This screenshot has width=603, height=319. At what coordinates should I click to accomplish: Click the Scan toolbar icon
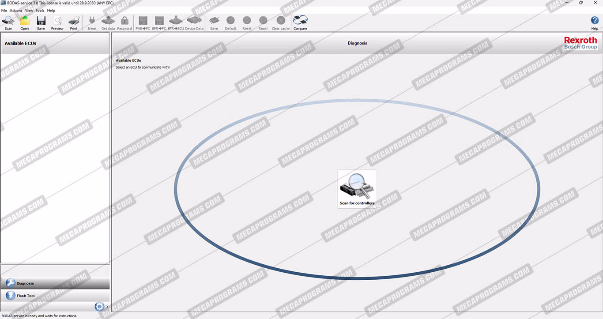tap(8, 23)
